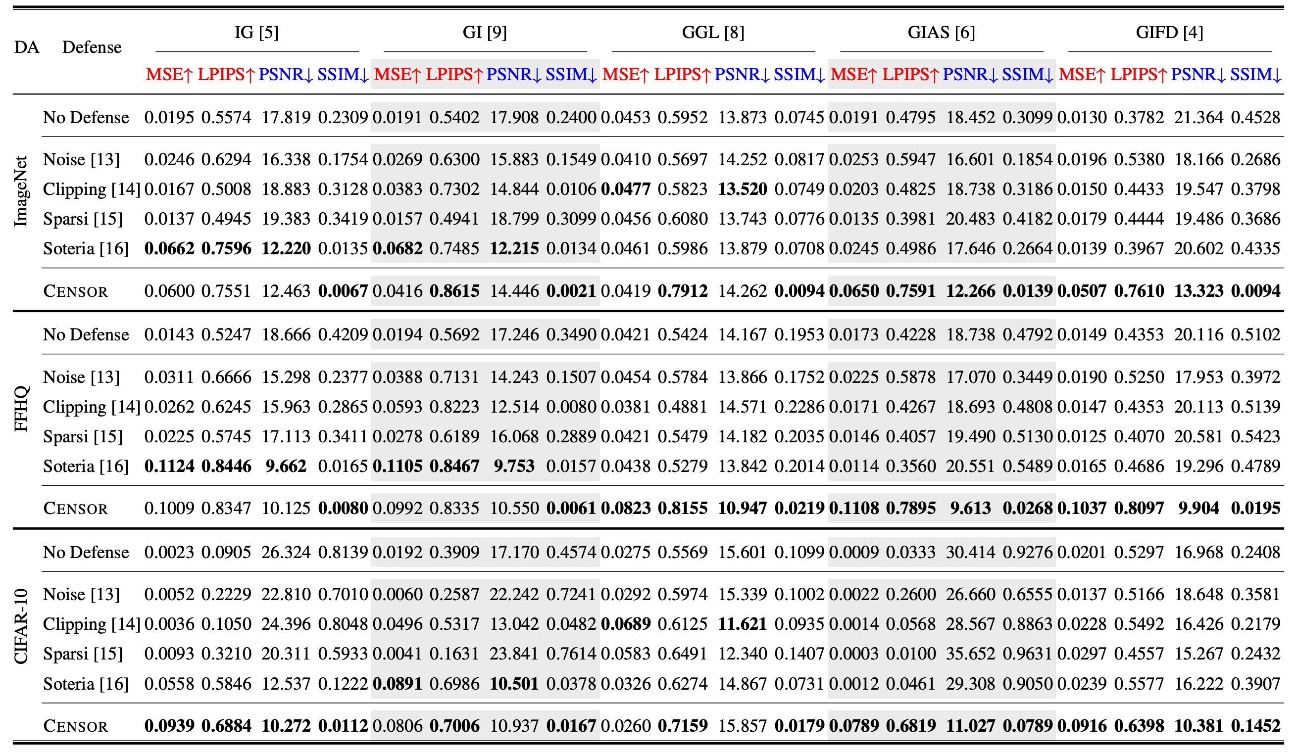Select the value 0.9631
This screenshot has width=1296, height=753.
pos(1027,655)
